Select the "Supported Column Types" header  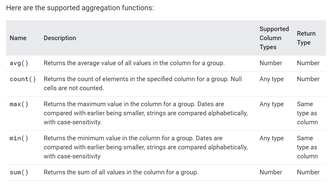(x=274, y=38)
